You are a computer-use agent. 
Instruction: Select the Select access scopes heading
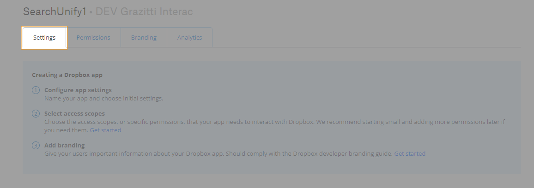(x=74, y=113)
